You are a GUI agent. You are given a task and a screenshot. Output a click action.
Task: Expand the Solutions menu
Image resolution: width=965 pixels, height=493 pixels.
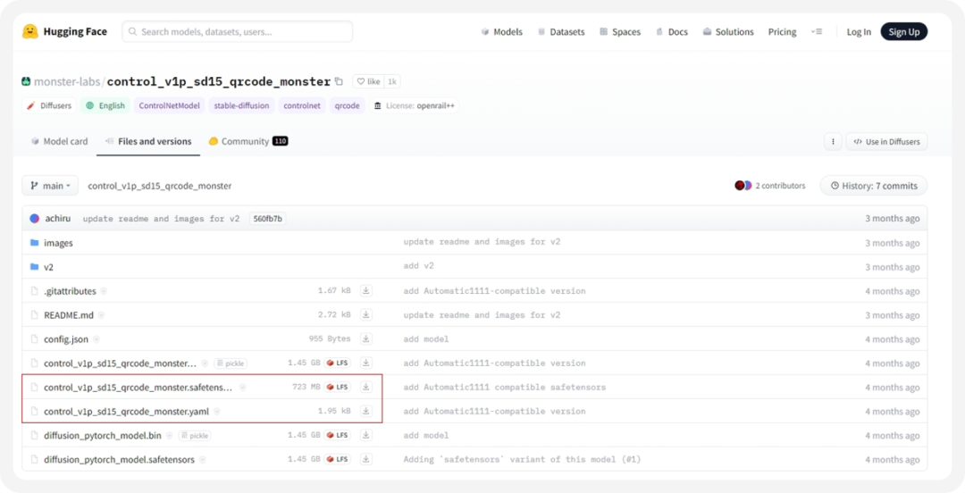pos(728,32)
